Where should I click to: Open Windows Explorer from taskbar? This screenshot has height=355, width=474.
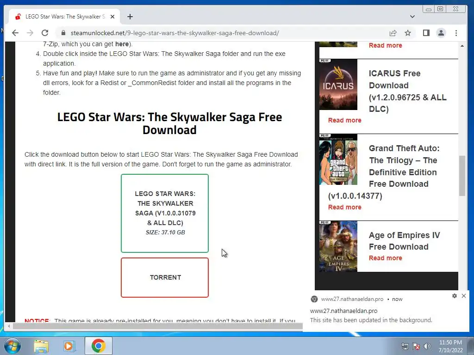point(41,346)
